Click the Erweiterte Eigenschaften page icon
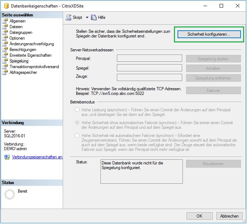247x224 pixels. click(x=5, y=55)
